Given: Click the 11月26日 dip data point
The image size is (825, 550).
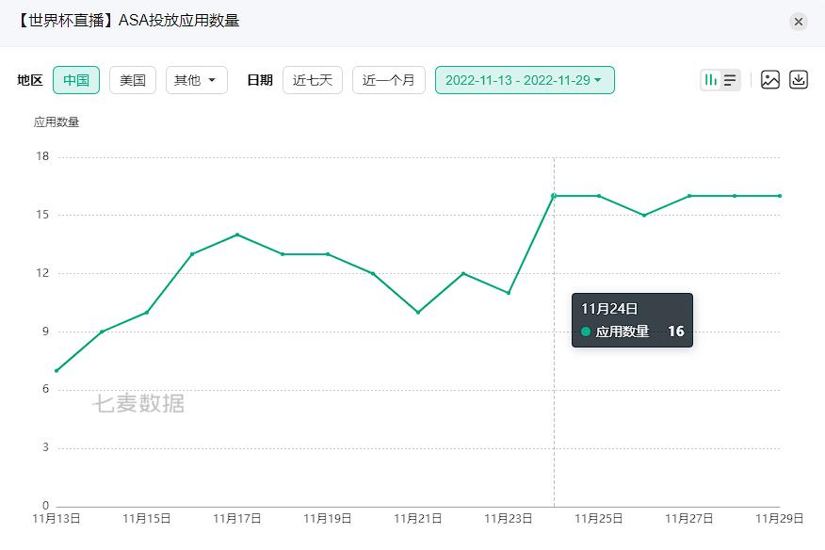Looking at the screenshot, I should (x=644, y=215).
